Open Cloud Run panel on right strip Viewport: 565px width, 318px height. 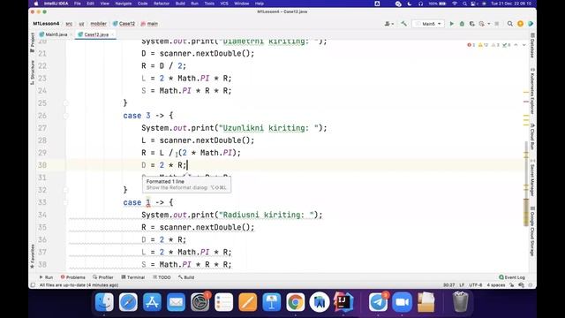tap(532, 136)
